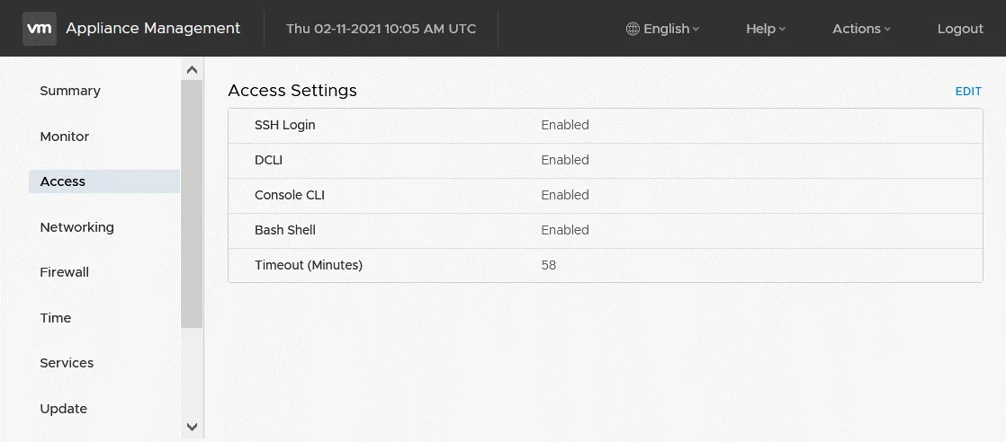The width and height of the screenshot is (1006, 442).
Task: Select the Access sidebar item
Action: [63, 181]
